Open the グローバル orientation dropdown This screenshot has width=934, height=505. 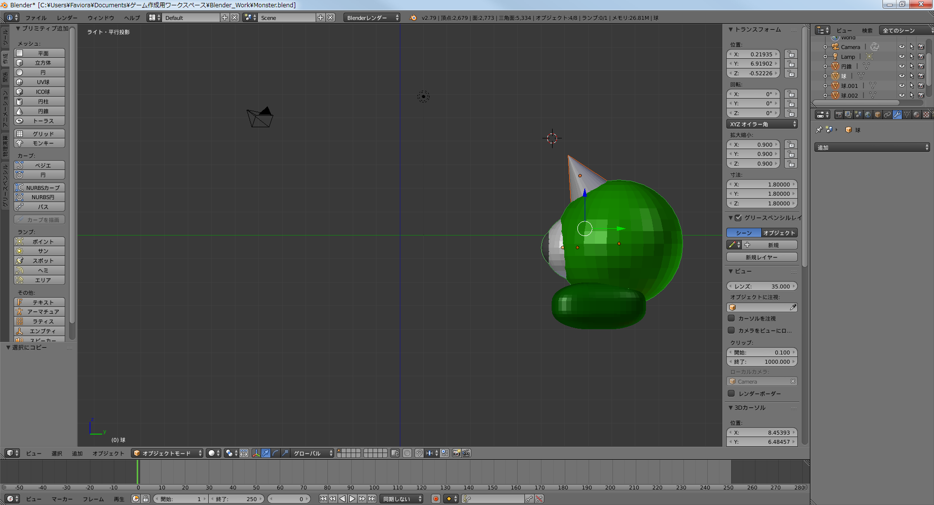[x=312, y=453]
